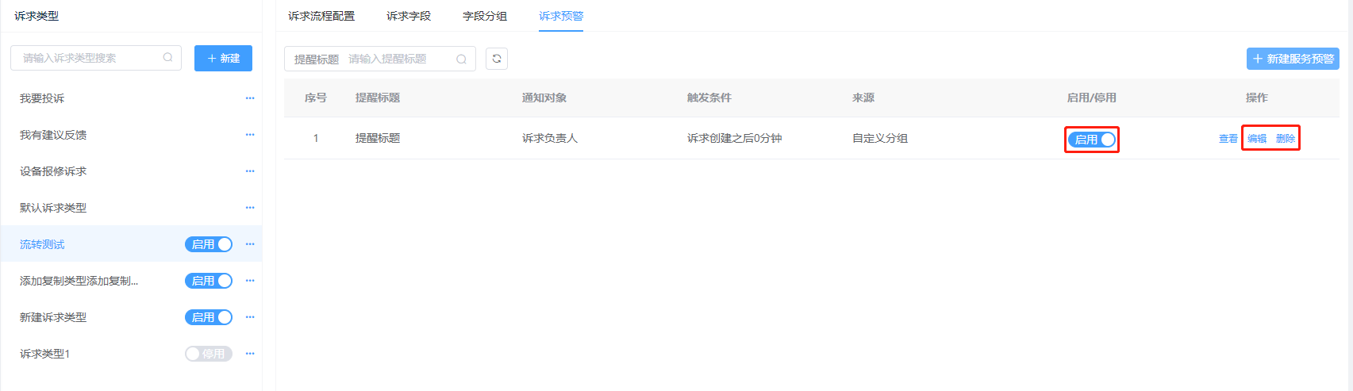Click the 操作 column header

point(1257,98)
